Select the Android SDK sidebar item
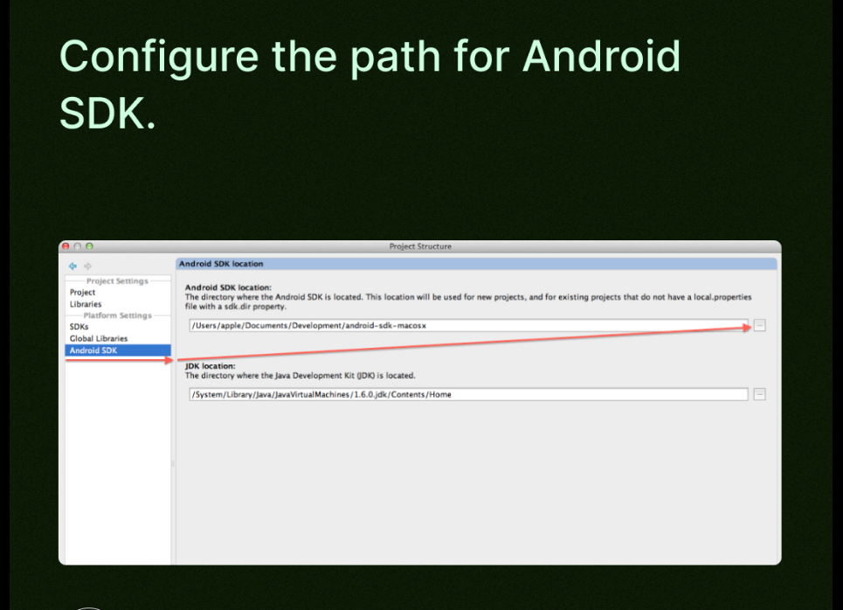The width and height of the screenshot is (843, 610). pos(118,350)
